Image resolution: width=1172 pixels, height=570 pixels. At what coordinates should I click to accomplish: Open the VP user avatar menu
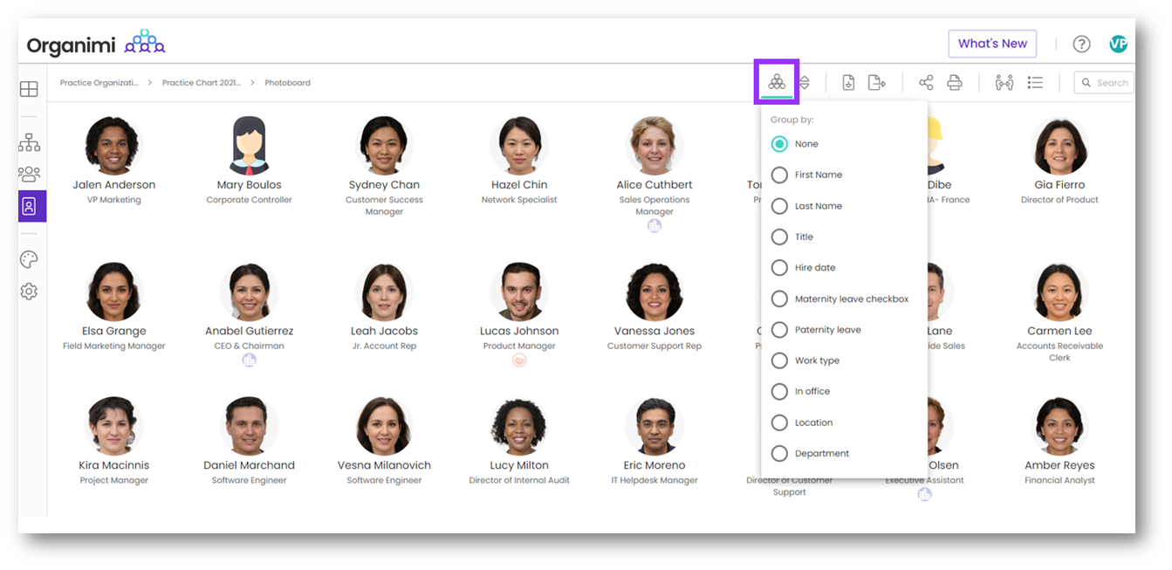[1118, 44]
